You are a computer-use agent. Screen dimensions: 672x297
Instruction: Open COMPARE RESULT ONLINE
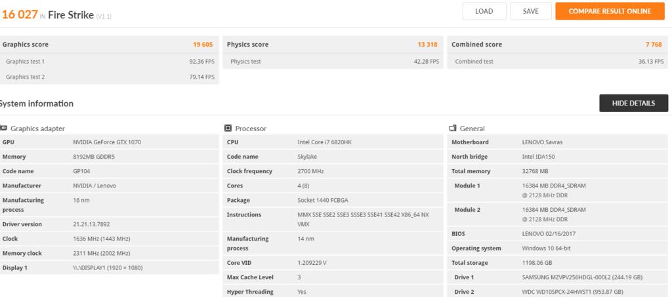tap(610, 12)
